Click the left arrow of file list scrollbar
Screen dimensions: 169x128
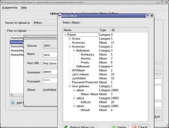[12, 95]
